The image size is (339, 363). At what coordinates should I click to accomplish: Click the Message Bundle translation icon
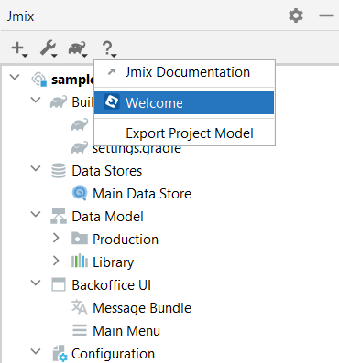pyautogui.click(x=80, y=307)
